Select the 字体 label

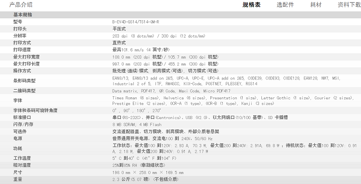18,101
